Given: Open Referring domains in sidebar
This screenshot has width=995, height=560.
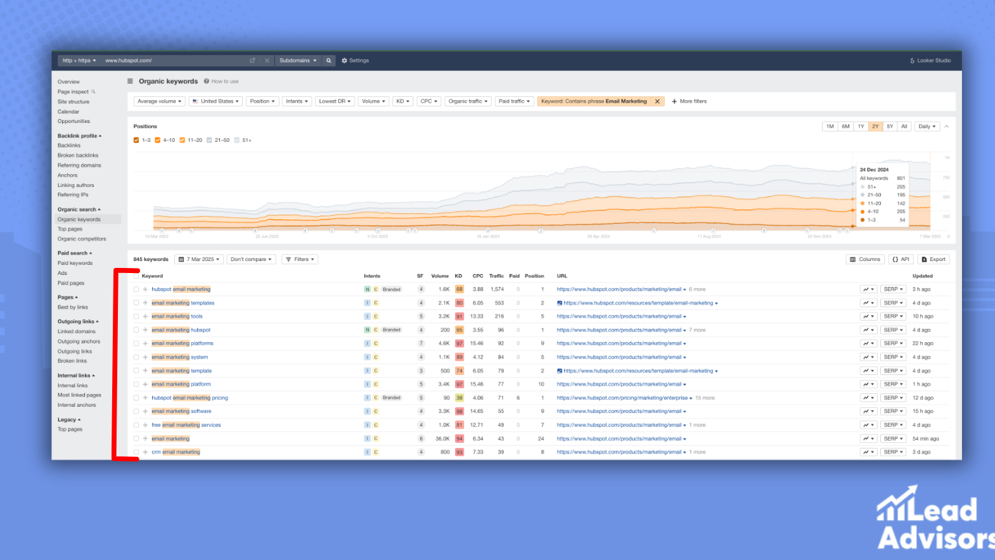Looking at the screenshot, I should coord(79,165).
